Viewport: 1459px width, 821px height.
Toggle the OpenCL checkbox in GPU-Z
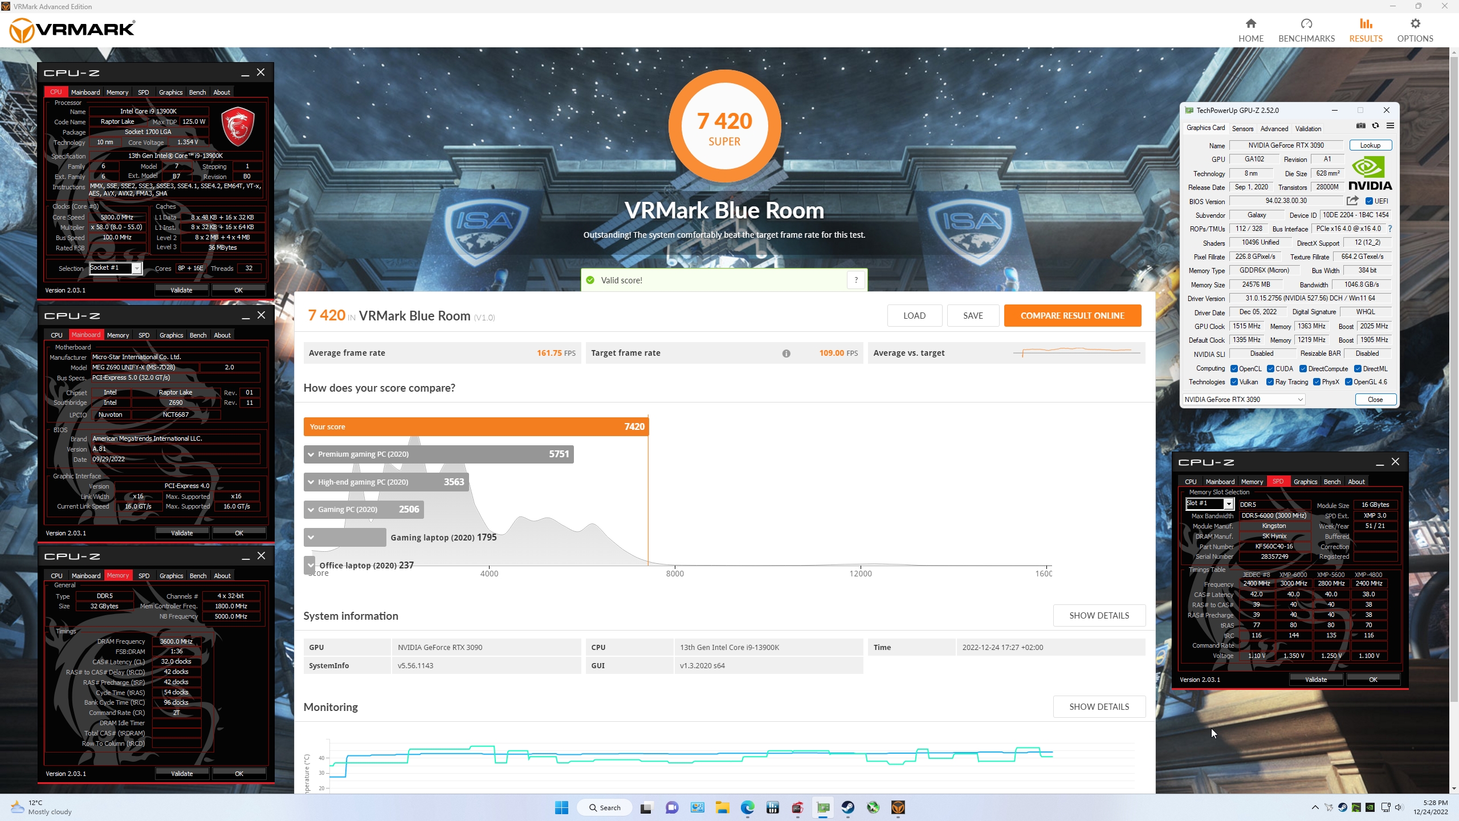click(1234, 369)
